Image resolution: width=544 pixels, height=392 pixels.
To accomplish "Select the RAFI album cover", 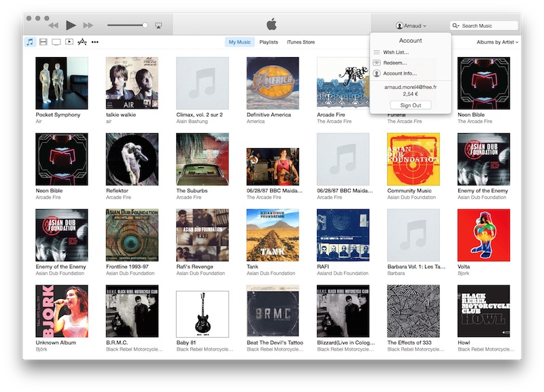I will [x=343, y=235].
